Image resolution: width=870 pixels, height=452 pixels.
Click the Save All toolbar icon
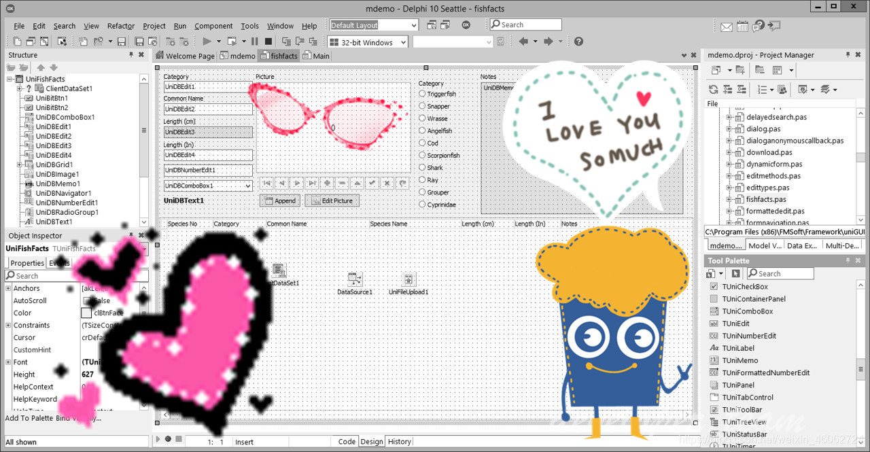139,41
